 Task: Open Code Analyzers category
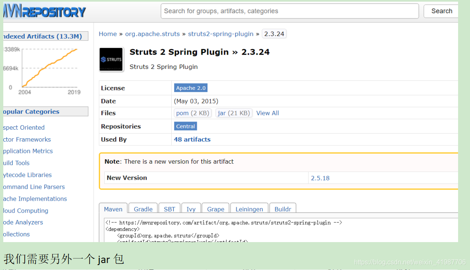point(23,222)
